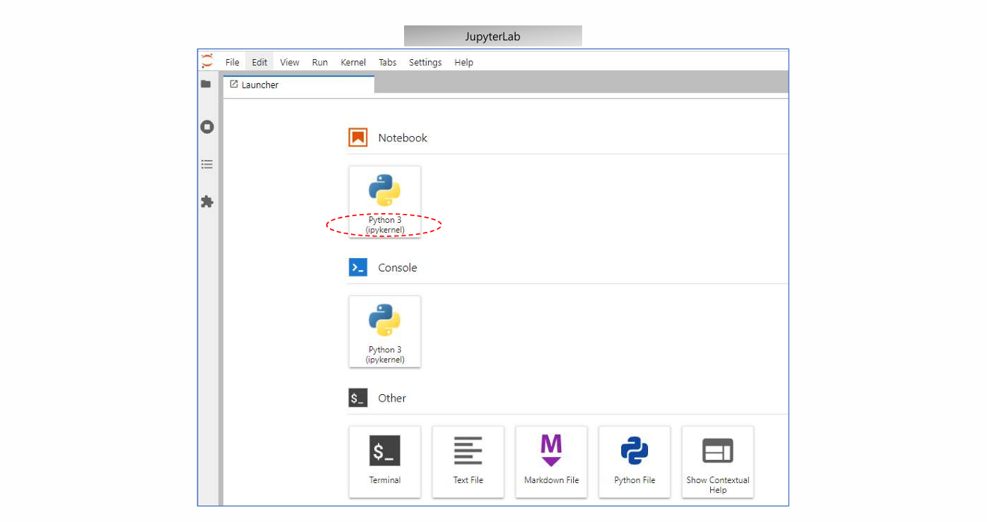Click the Console section heading text

tap(397, 268)
